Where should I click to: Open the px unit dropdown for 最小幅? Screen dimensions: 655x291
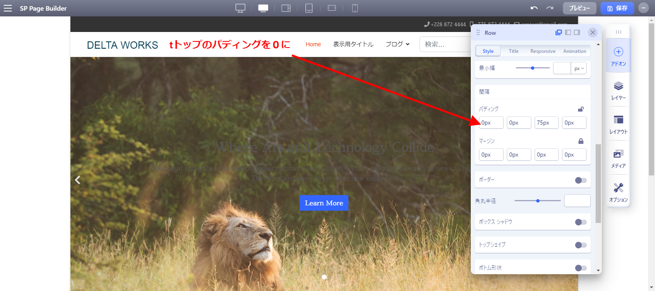(x=579, y=68)
